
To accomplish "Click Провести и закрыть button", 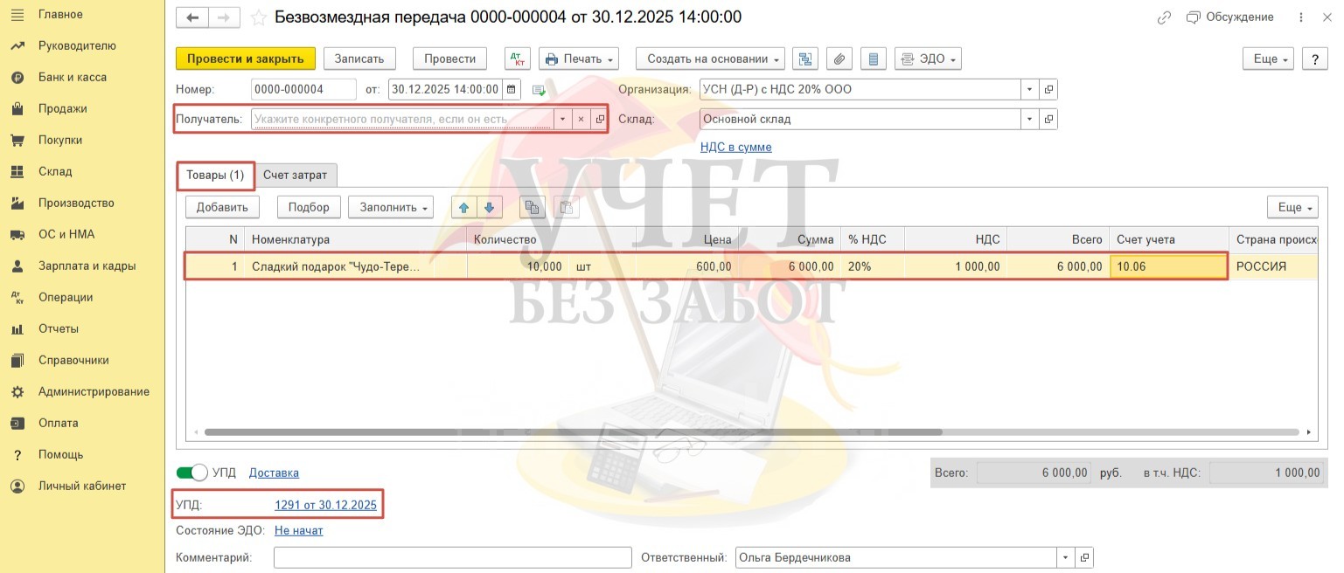I will pos(245,59).
